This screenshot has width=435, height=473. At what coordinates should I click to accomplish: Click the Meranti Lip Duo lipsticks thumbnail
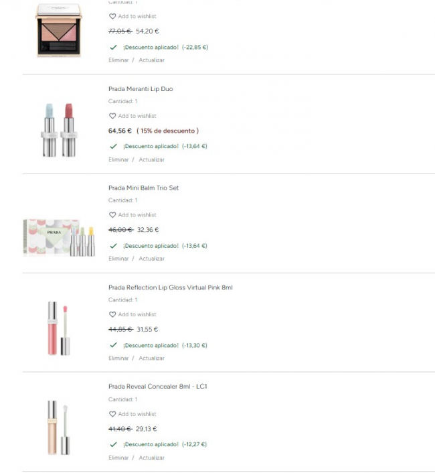59,130
